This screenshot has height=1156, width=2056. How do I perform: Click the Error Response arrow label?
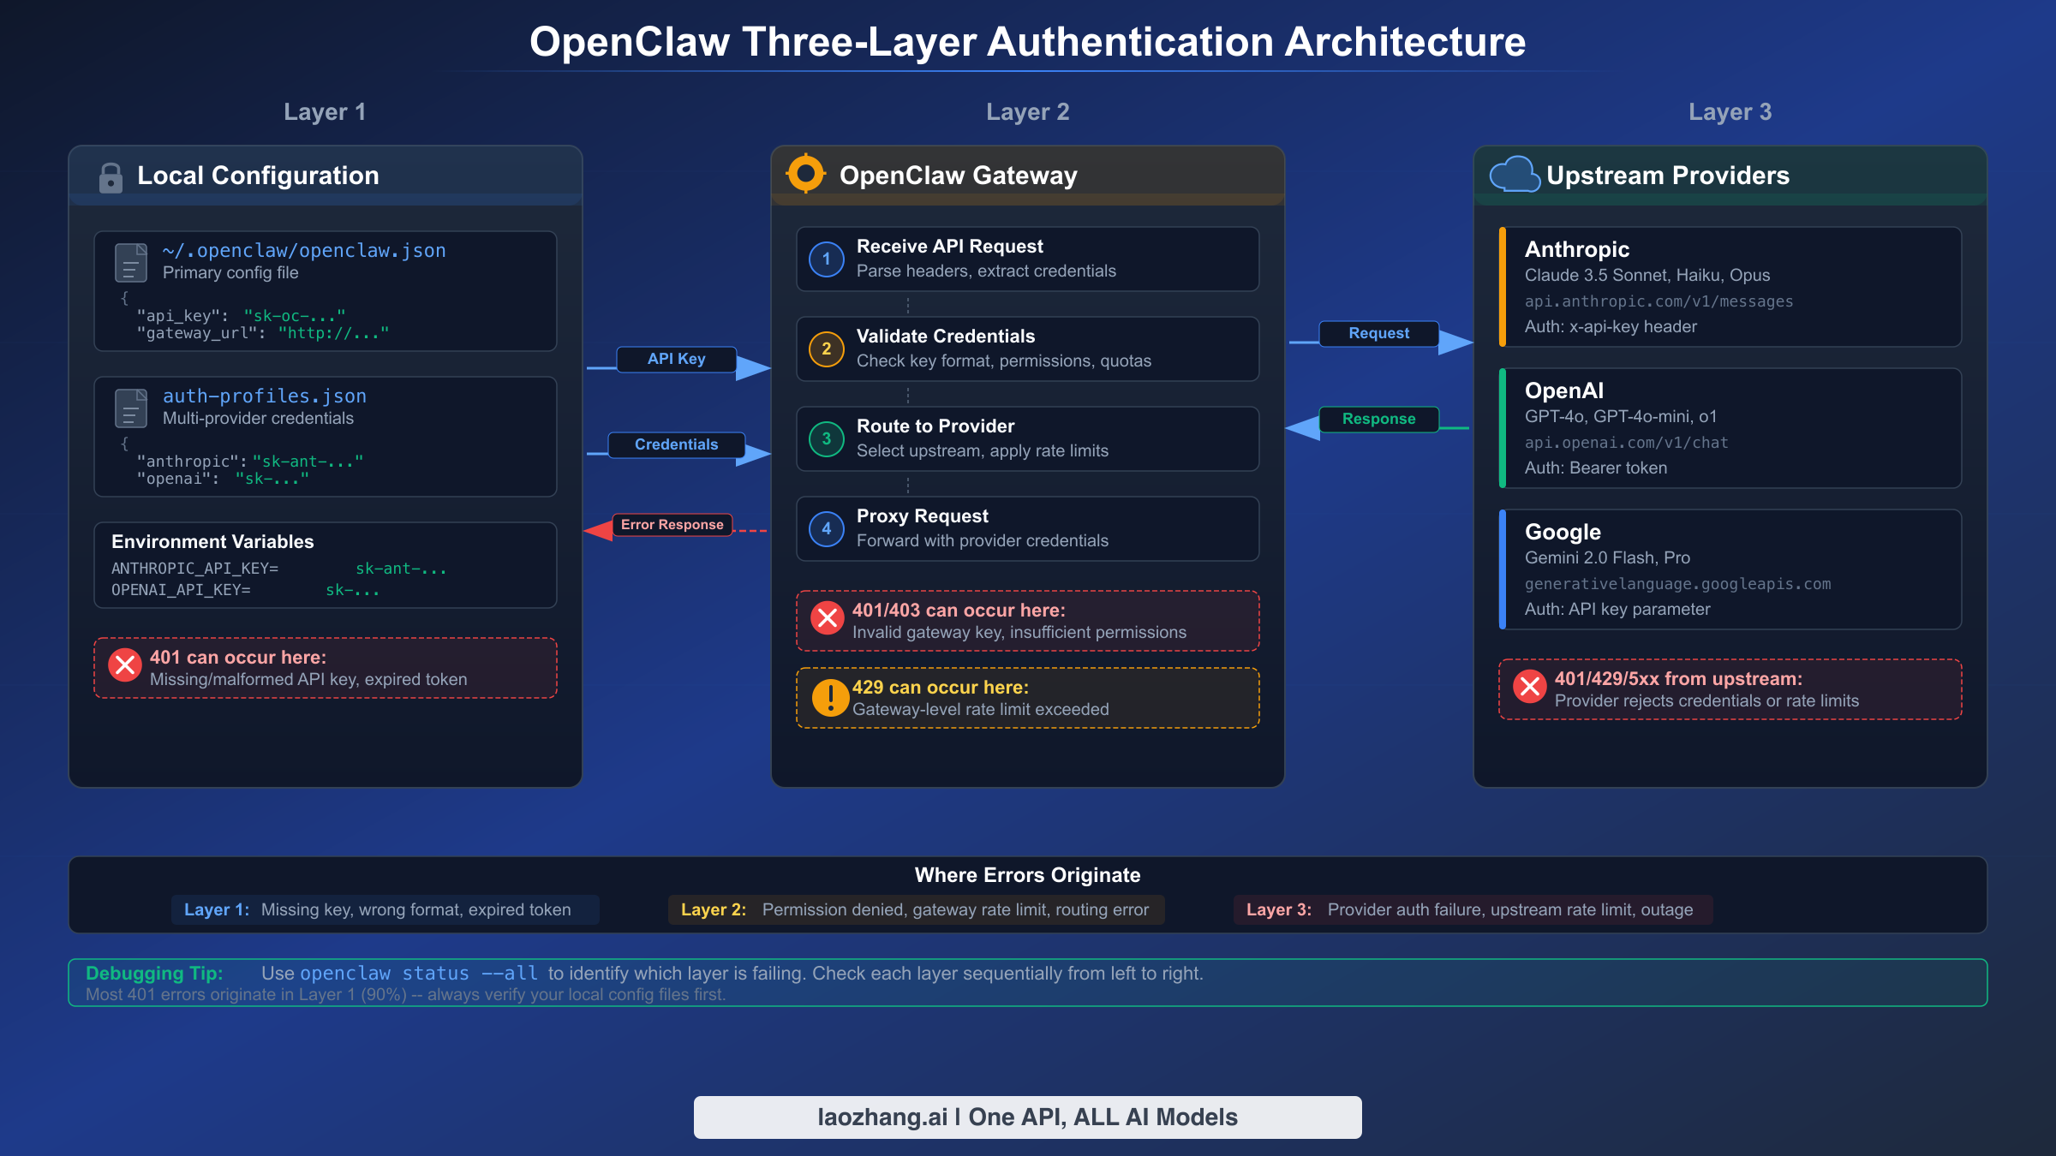(x=672, y=524)
